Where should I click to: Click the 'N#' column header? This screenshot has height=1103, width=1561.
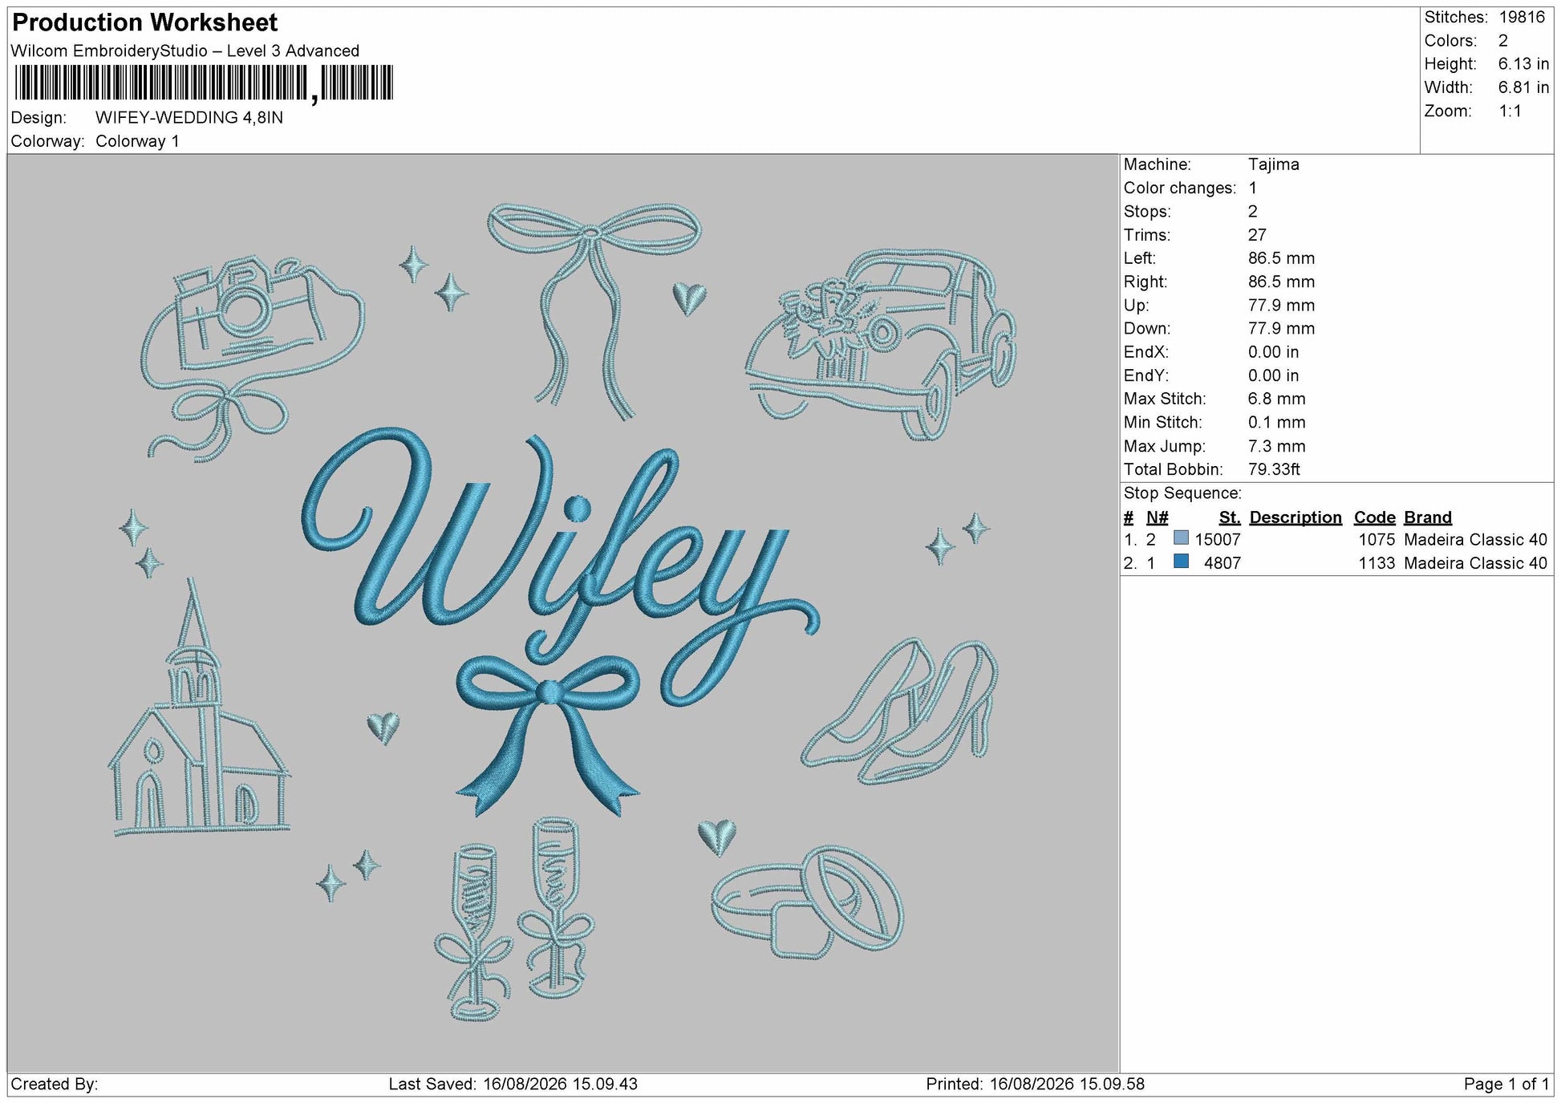click(x=1157, y=517)
